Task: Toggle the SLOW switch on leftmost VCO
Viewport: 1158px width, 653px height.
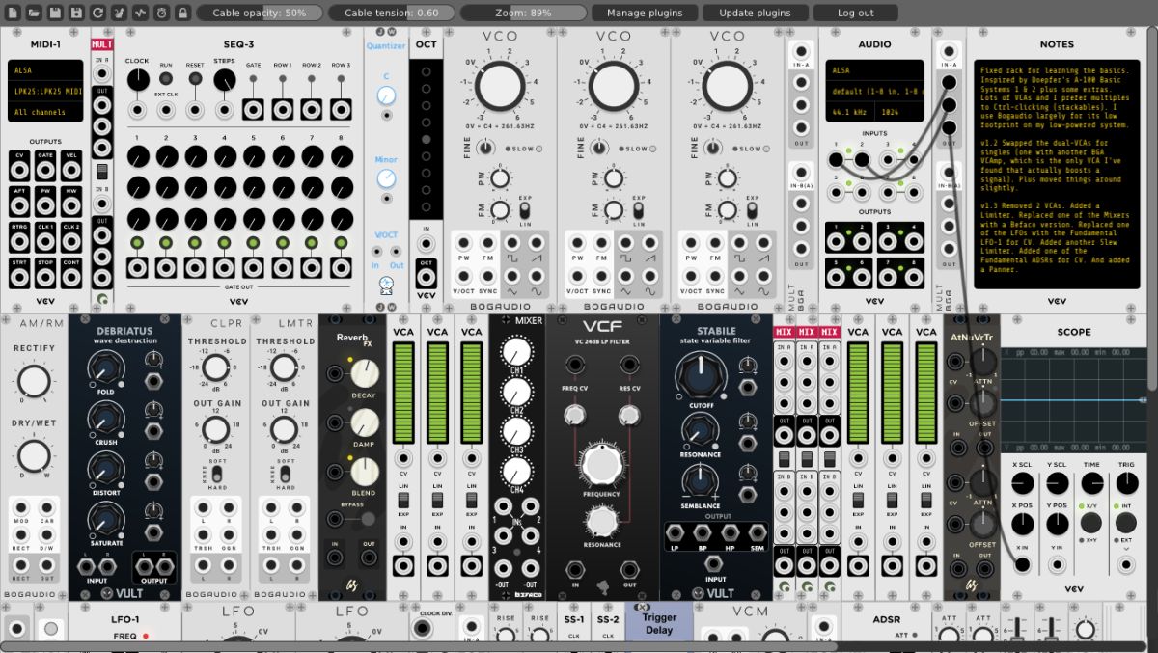Action: pos(538,149)
